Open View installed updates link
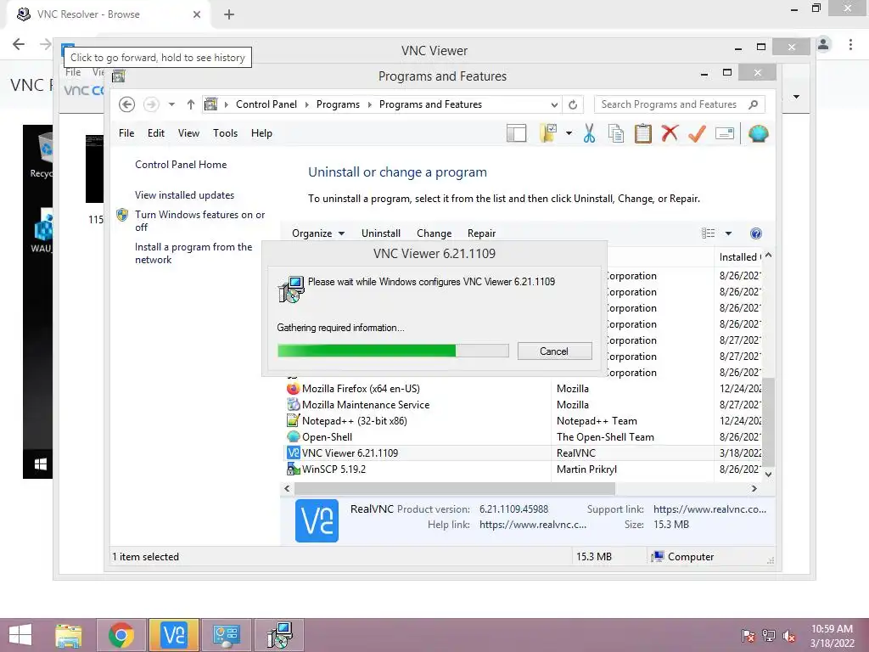The image size is (869, 652). point(184,195)
